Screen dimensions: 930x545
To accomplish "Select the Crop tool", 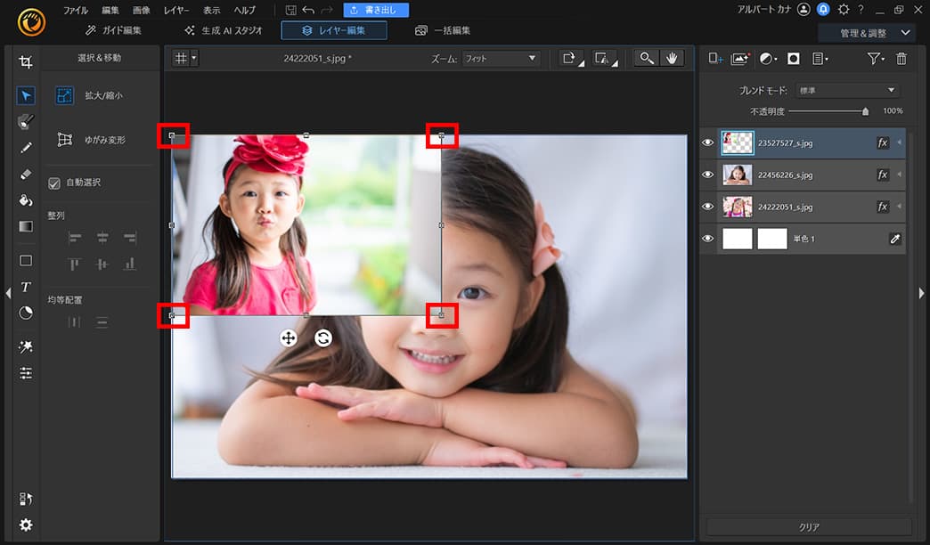I will tap(26, 61).
